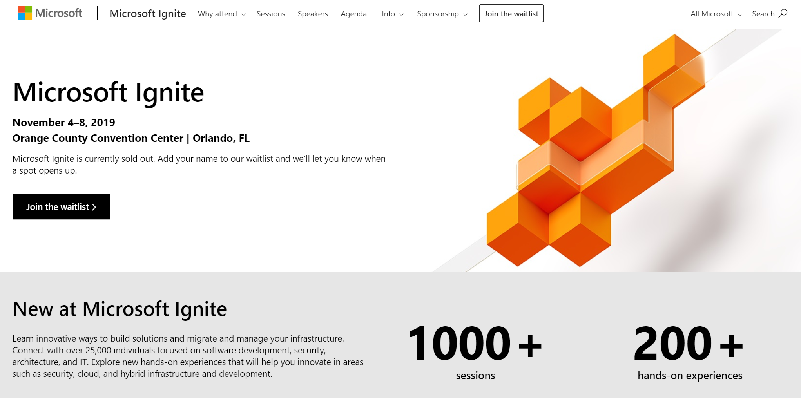Click the sold out waitlist notice paragraph
Viewport: 801px width, 398px height.
coord(199,165)
